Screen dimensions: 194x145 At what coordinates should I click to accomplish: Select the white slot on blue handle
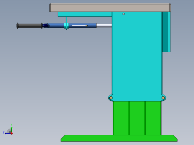pos(79,26)
